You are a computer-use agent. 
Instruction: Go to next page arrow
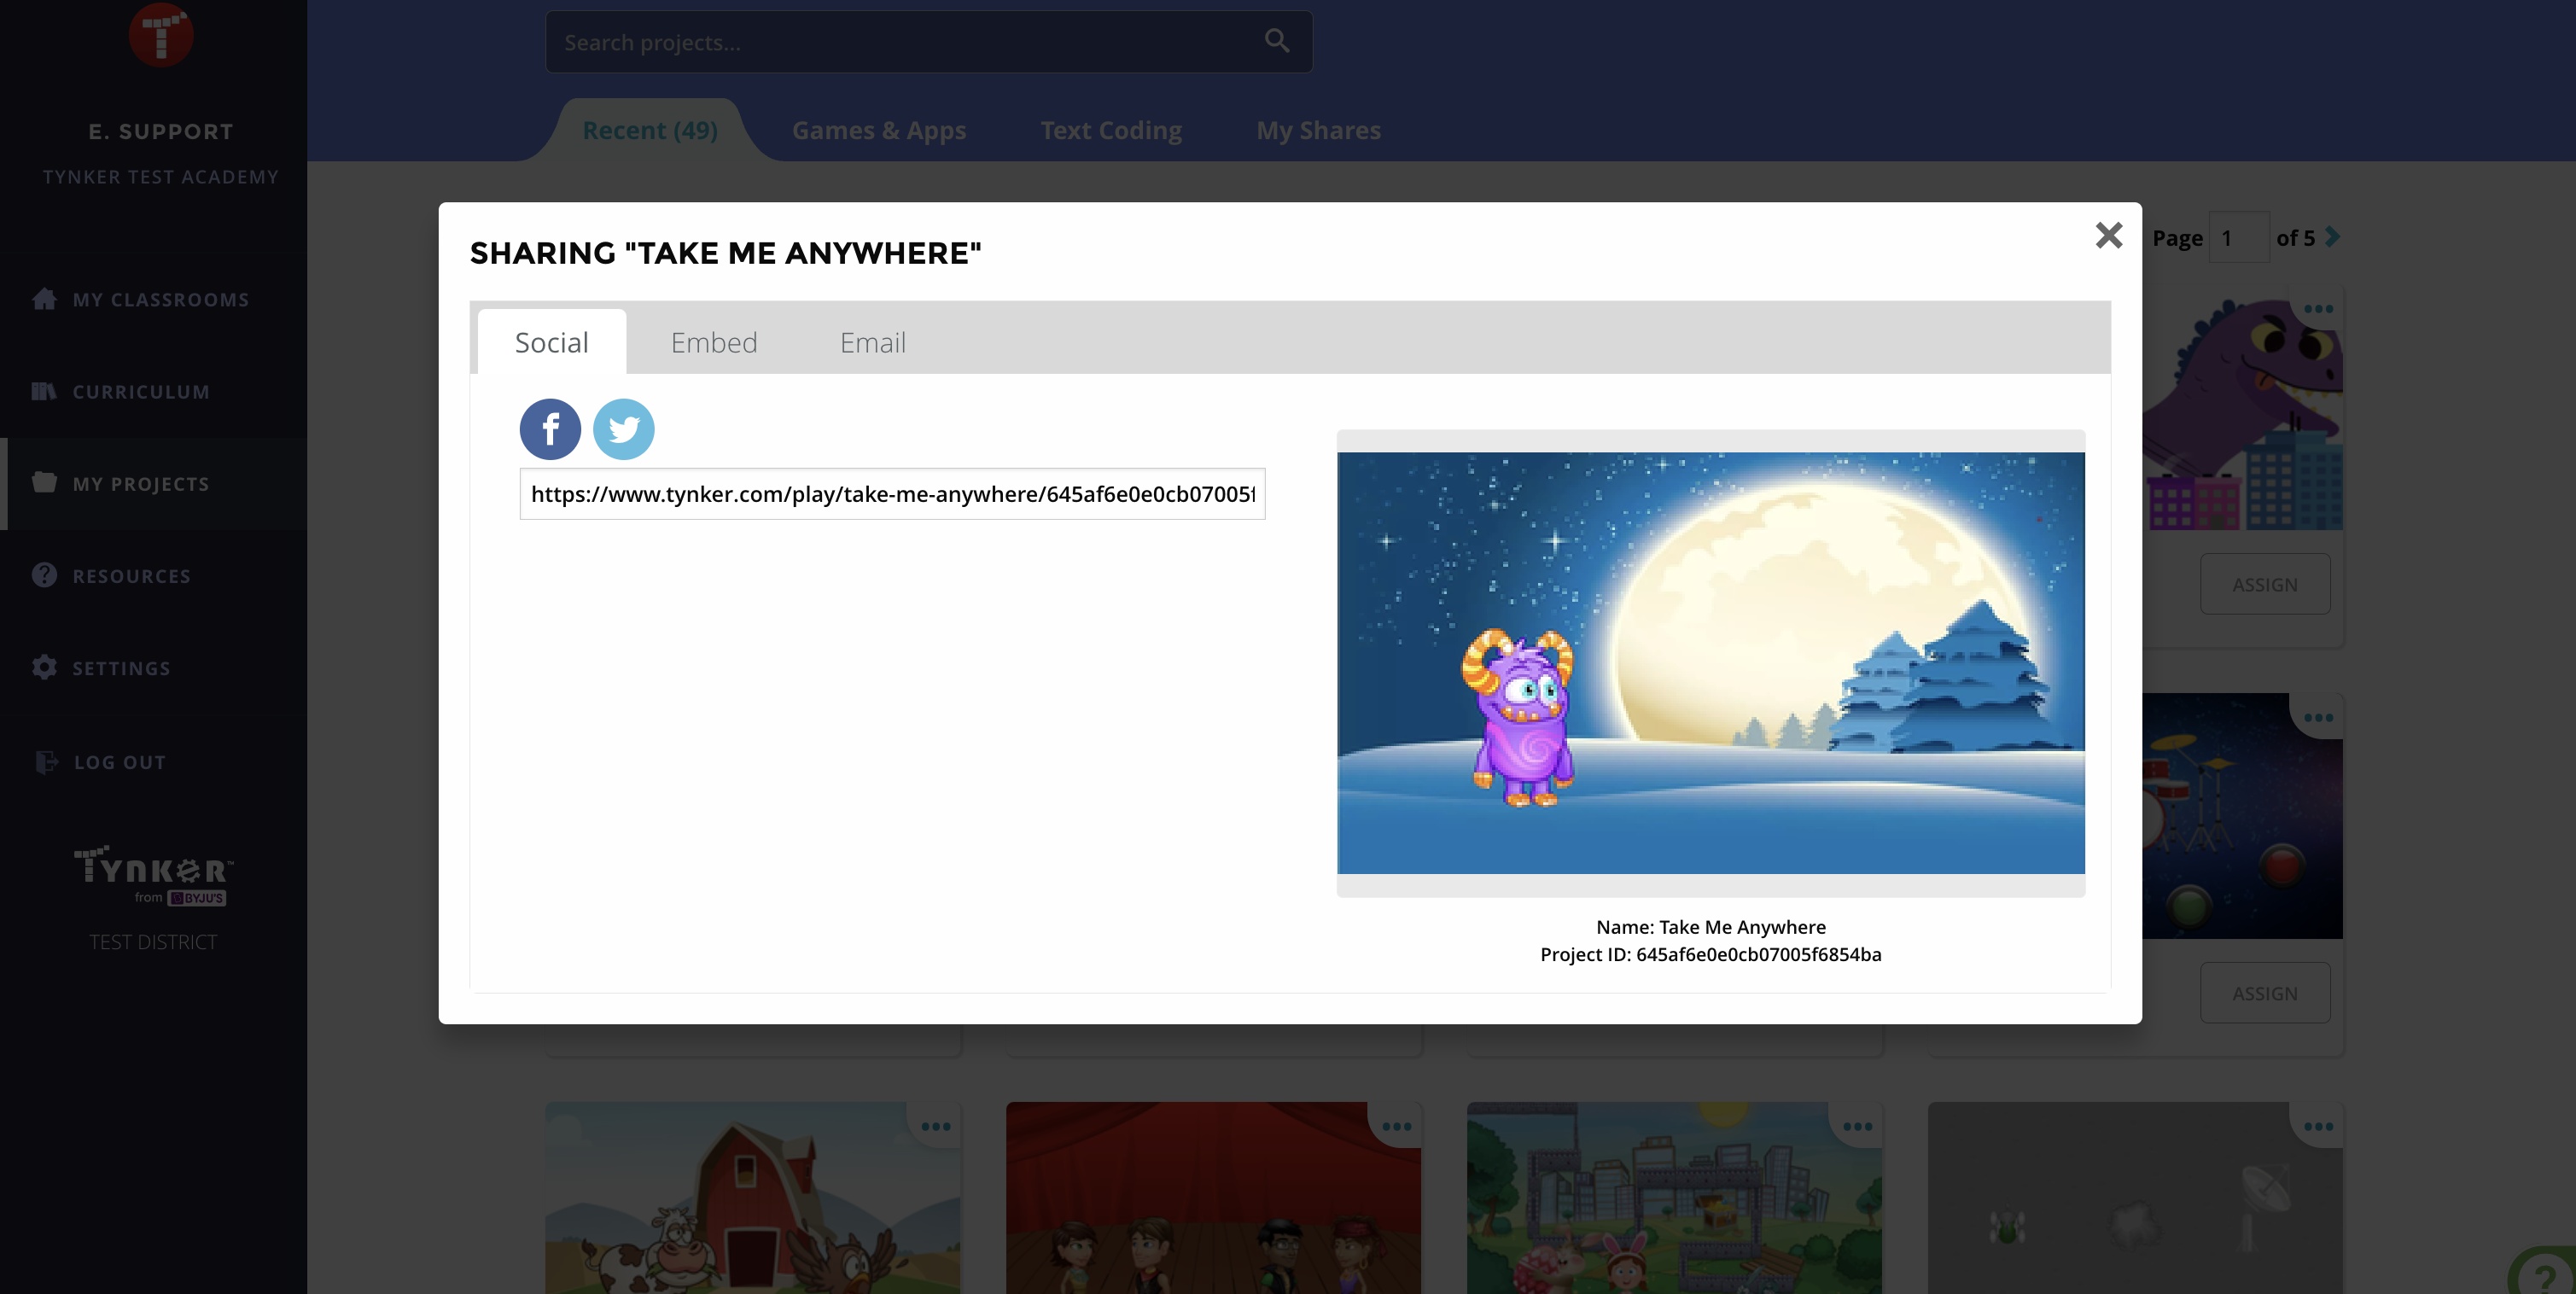2333,237
